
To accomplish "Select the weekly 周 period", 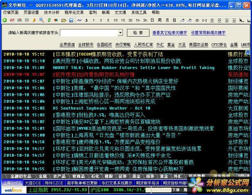I will 160,20.
